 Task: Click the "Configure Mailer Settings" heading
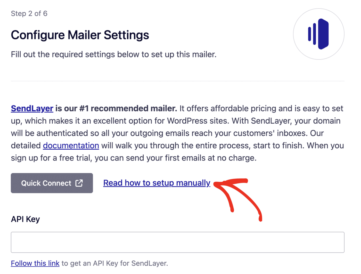click(80, 35)
